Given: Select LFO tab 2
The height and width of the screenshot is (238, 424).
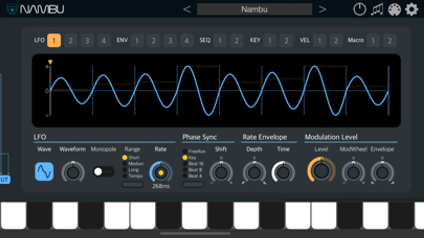Looking at the screenshot, I should (71, 40).
